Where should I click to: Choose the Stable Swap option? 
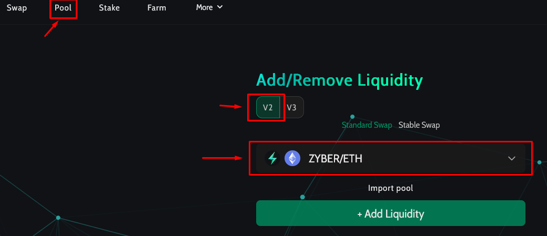[x=419, y=125]
